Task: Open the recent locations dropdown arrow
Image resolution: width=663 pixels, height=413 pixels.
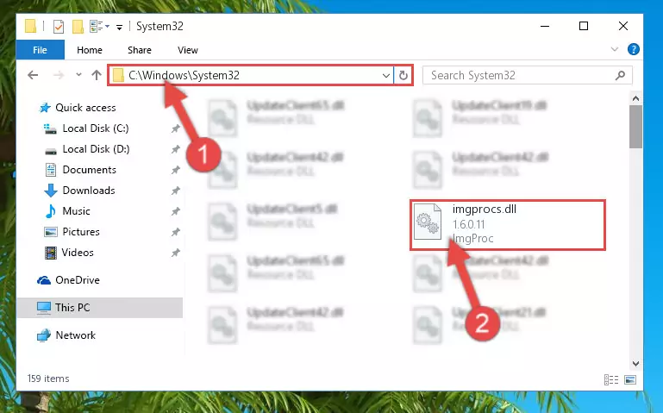Action: click(78, 75)
